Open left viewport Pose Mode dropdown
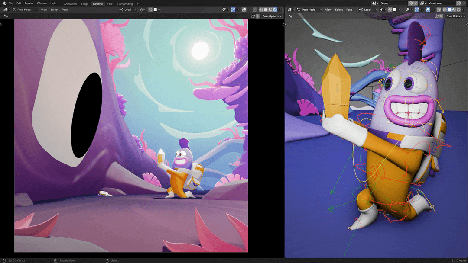 pos(25,10)
